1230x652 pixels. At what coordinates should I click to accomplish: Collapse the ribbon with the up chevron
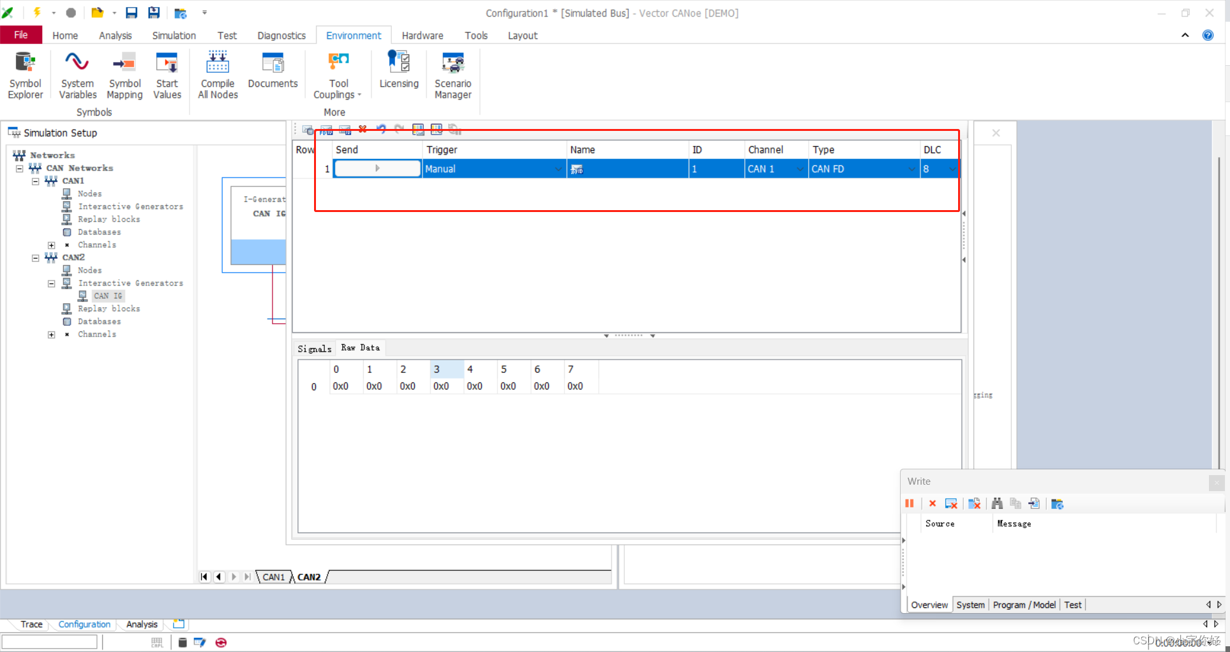1185,35
